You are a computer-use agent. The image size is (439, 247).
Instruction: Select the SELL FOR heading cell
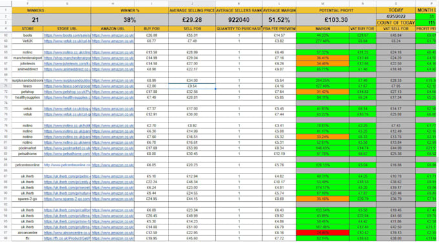[192, 29]
